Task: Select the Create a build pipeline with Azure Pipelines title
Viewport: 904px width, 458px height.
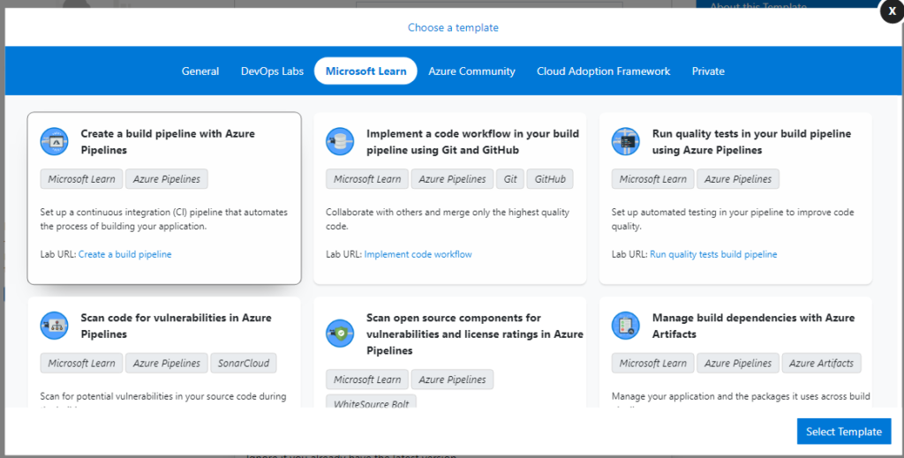Action: point(168,142)
